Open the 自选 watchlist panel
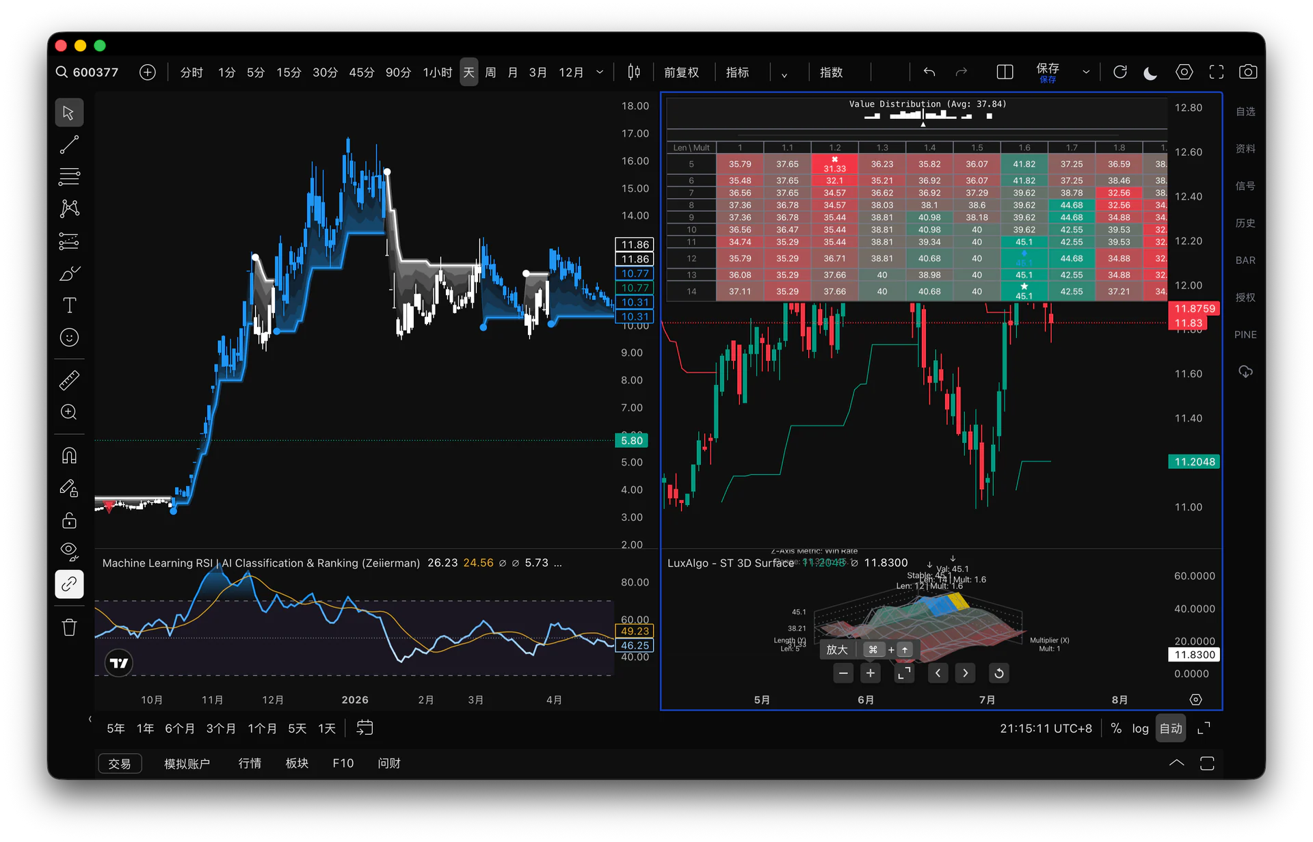 pyautogui.click(x=1245, y=111)
